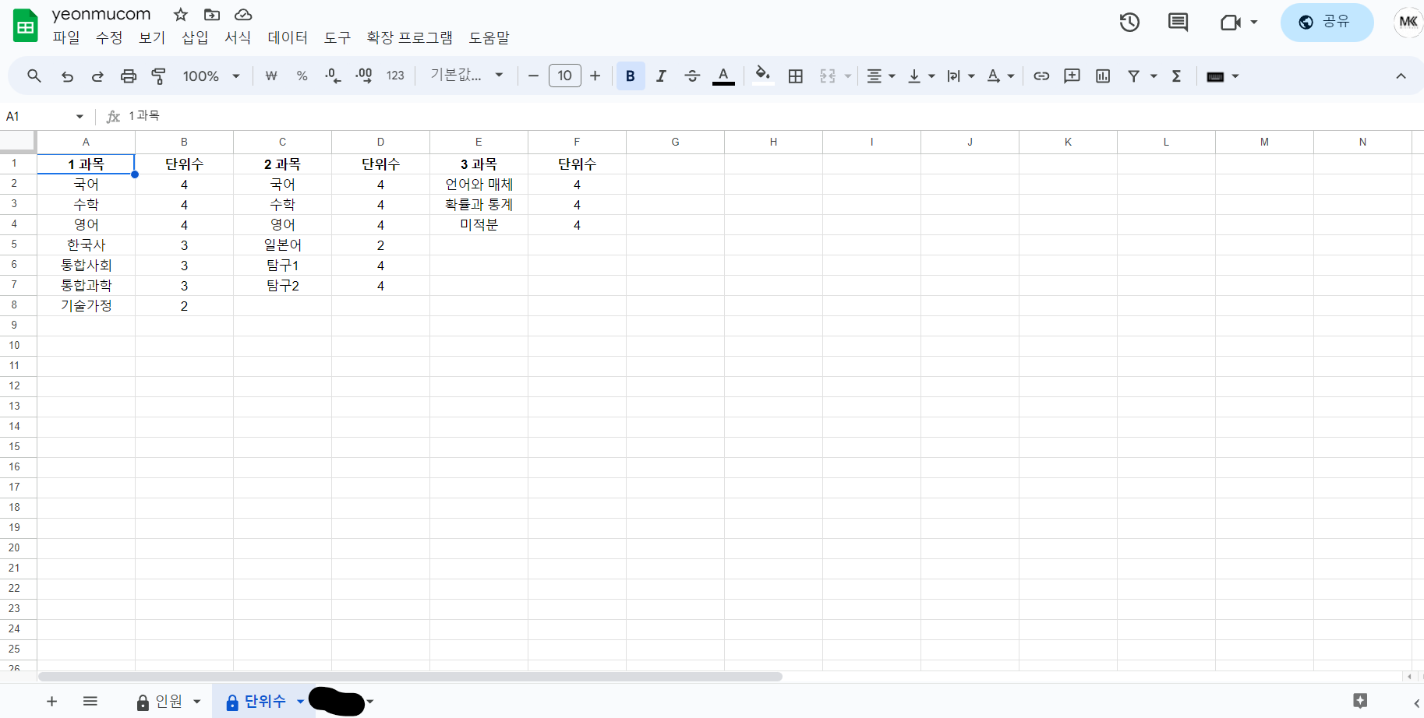Switch to the 인원 sheet tab
The height and width of the screenshot is (718, 1424).
click(x=168, y=701)
